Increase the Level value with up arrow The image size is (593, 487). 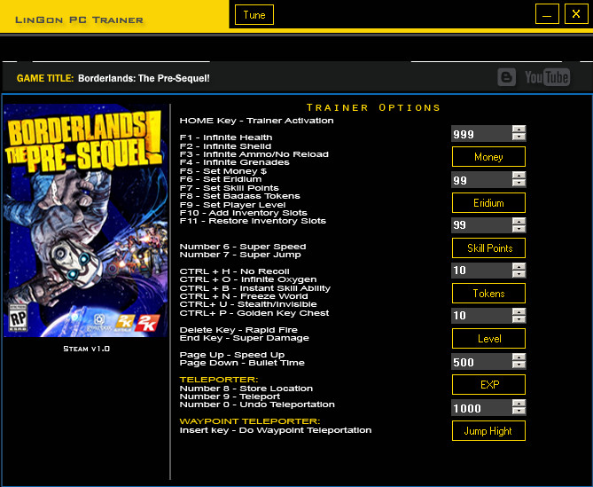(519, 311)
